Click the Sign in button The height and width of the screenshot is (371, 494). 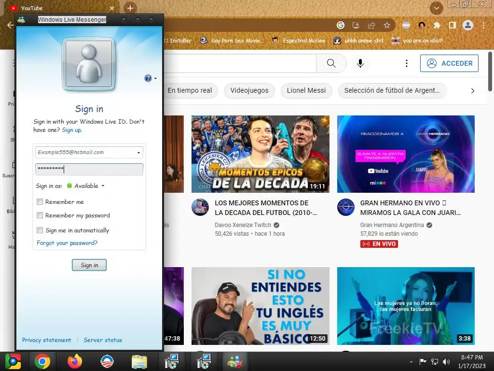pyautogui.click(x=89, y=265)
